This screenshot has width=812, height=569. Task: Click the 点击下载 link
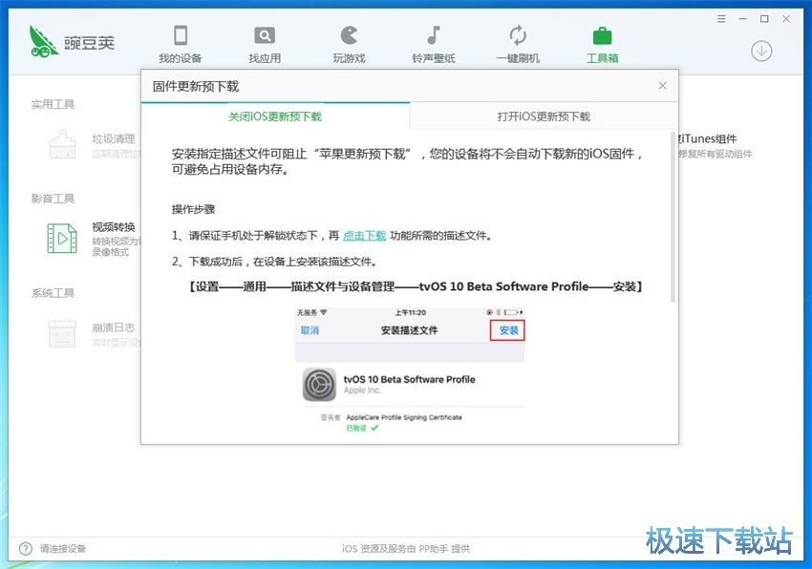coord(365,236)
